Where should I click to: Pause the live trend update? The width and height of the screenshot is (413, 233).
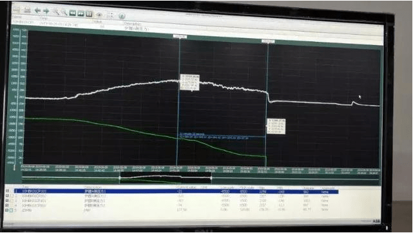[89, 14]
